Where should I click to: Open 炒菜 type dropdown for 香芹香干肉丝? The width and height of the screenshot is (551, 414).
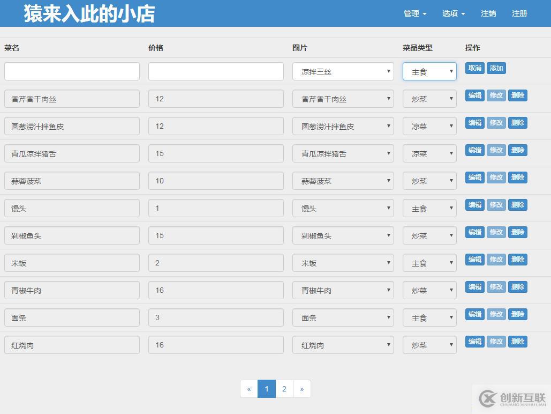point(429,99)
